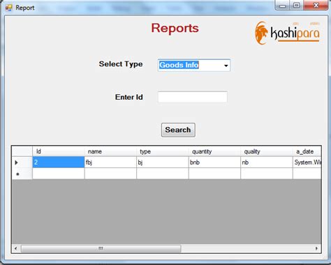The width and height of the screenshot is (331, 265).
Task: Open the Select Type dropdown arrow
Action: pos(226,66)
